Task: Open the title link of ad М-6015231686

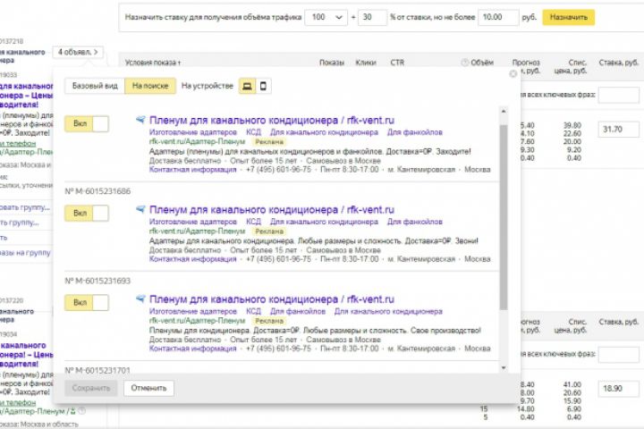Action: tap(272, 210)
